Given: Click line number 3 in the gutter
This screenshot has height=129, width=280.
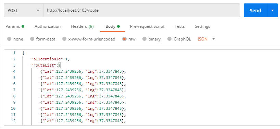Looking at the screenshot, I should coord(14,65).
